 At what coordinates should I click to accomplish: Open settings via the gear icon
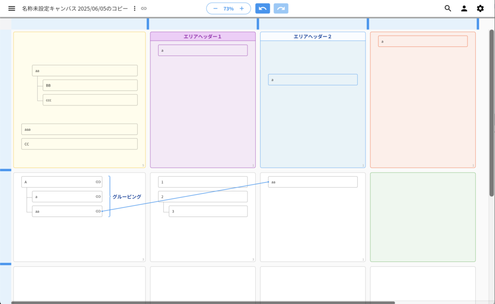[x=480, y=8]
